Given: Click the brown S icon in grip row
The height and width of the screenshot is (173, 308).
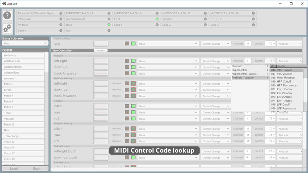Looking at the screenshot, I should coord(127,43).
